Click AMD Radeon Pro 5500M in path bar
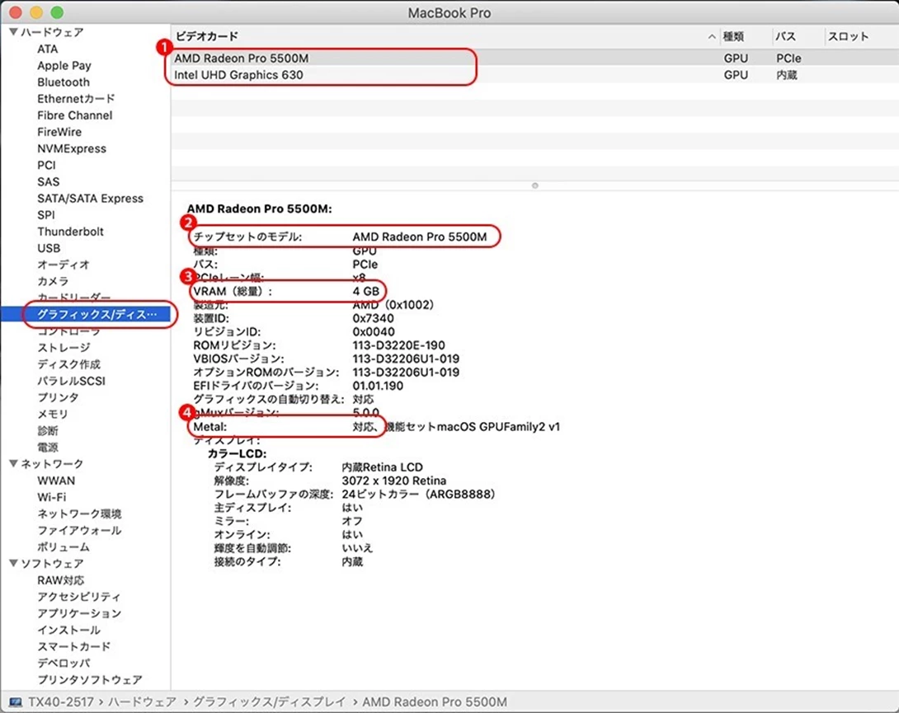The height and width of the screenshot is (713, 899). [x=435, y=701]
